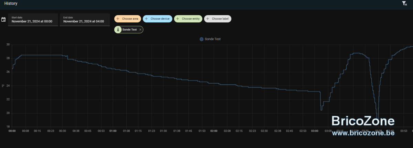Click the Sonde Test chip label
Viewport: 413px width, 148px height.
tap(129, 30)
